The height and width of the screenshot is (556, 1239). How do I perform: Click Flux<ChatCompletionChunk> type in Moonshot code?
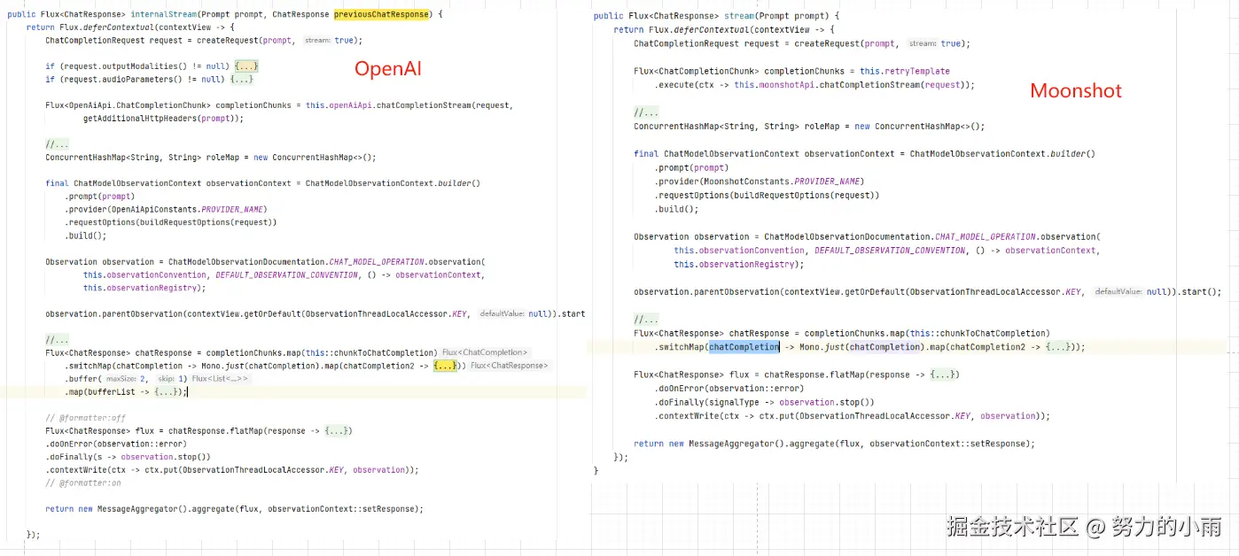click(696, 71)
